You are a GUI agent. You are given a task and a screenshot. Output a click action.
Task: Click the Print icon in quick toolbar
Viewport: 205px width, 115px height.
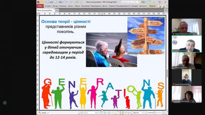coord(51,2)
